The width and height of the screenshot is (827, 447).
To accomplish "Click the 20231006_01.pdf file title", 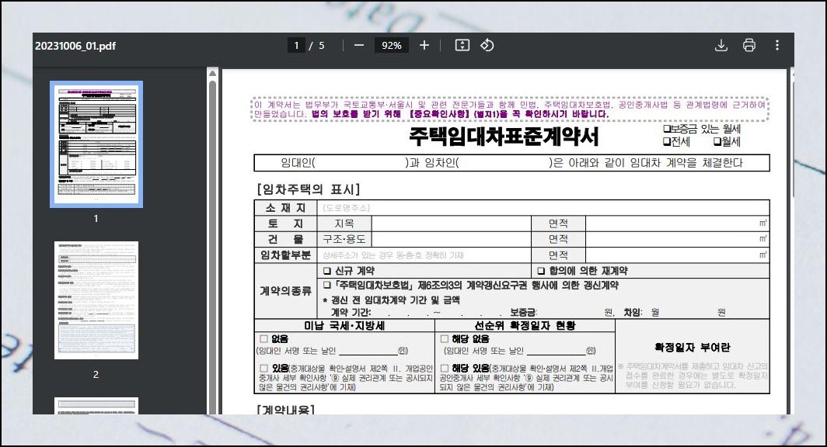I will coord(75,46).
